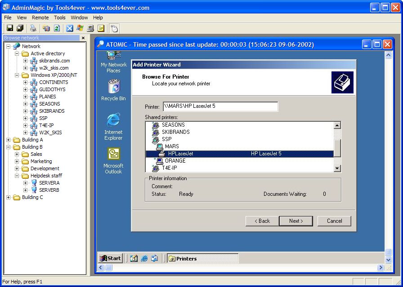403x287 pixels.
Task: Toggle the mouse control toolbar icon
Action: (x=114, y=28)
